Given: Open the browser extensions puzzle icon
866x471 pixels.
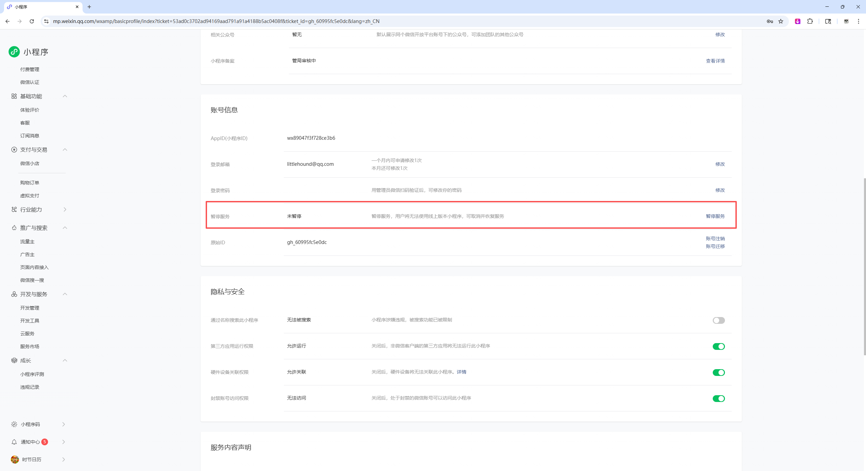Looking at the screenshot, I should coord(810,21).
